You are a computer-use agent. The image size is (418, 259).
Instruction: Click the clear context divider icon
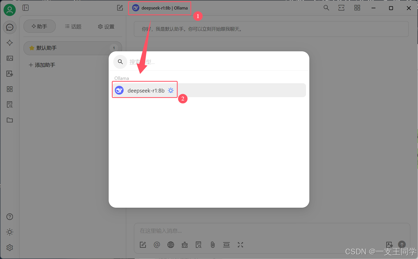(x=227, y=245)
